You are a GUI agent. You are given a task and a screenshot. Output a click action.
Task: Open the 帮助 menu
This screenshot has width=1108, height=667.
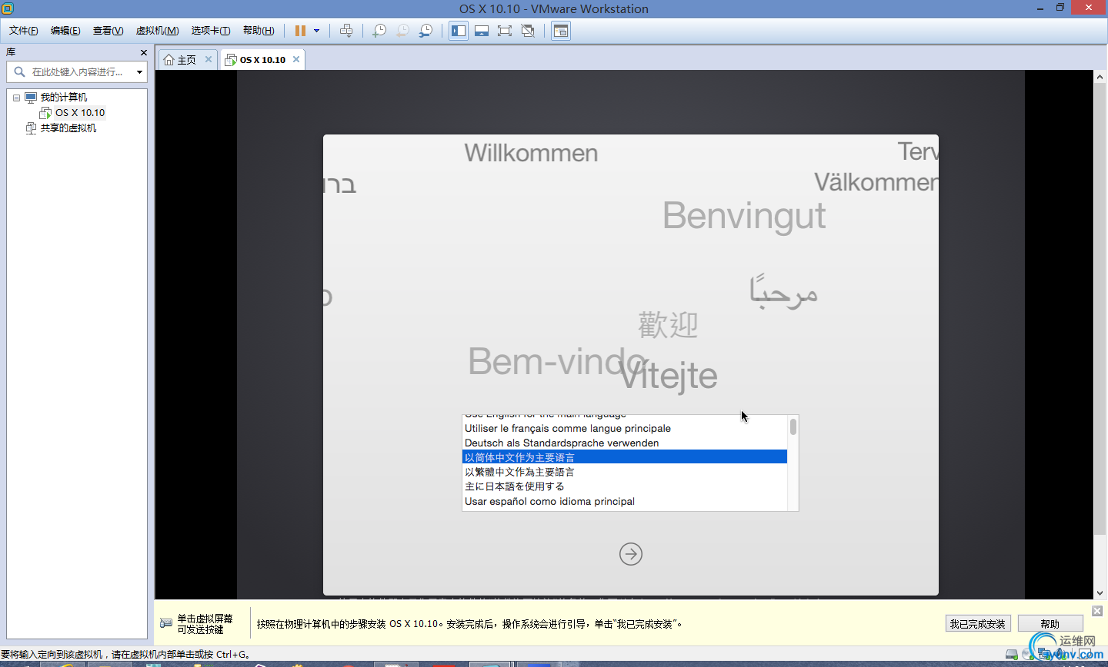click(259, 31)
